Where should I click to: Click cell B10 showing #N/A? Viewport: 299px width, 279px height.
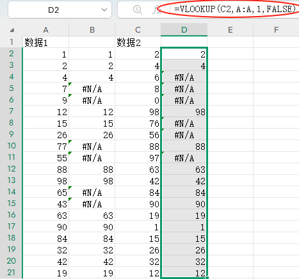tap(92, 146)
